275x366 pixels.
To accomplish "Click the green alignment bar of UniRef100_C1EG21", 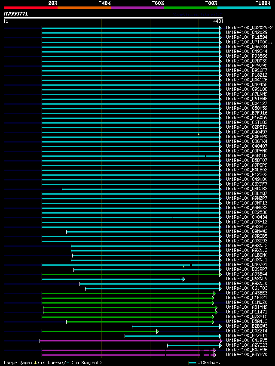I will pyautogui.click(x=128, y=298).
